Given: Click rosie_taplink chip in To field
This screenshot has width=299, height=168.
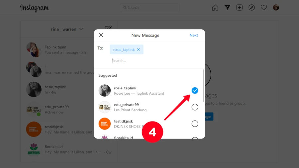Looking at the screenshot, I should click(127, 49).
